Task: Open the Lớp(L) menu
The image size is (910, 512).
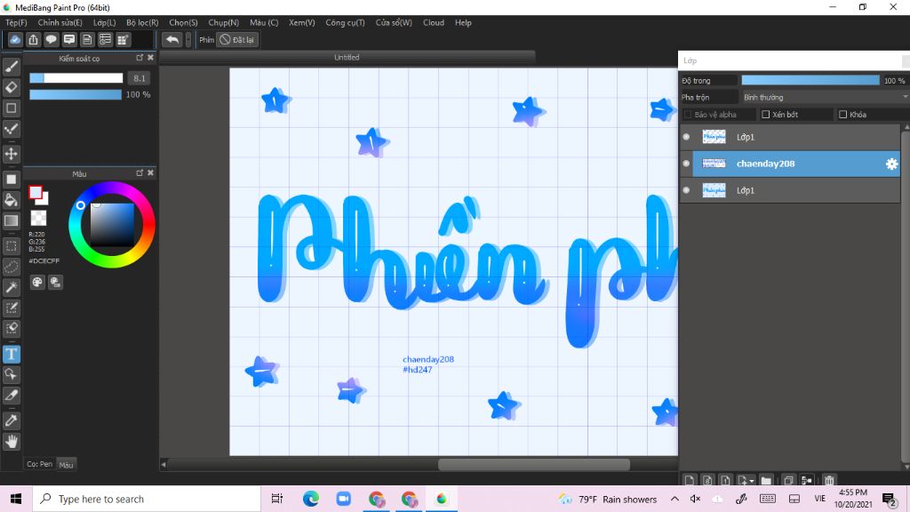Action: [105, 22]
